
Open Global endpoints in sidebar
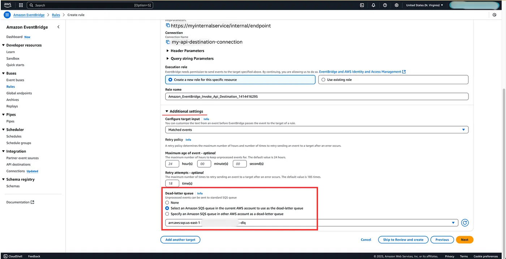19,93
